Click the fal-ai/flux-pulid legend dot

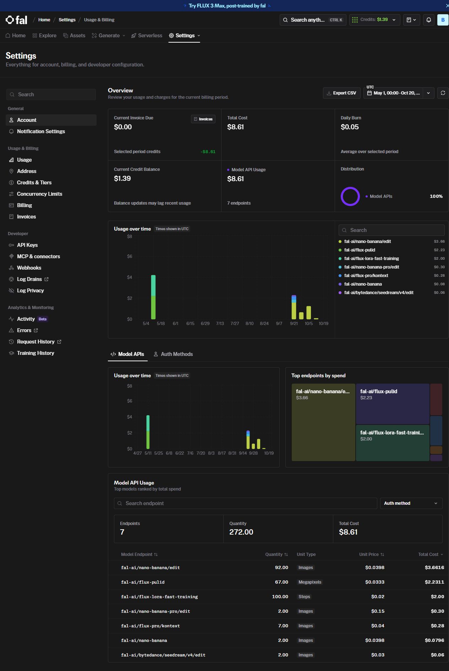click(x=340, y=250)
